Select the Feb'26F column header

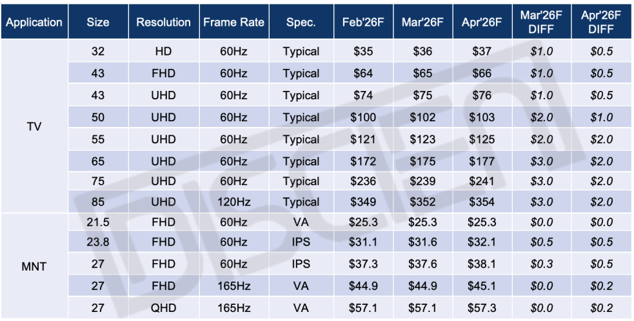point(362,22)
